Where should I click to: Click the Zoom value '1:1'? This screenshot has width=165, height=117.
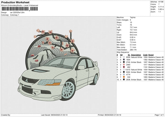click(159, 12)
